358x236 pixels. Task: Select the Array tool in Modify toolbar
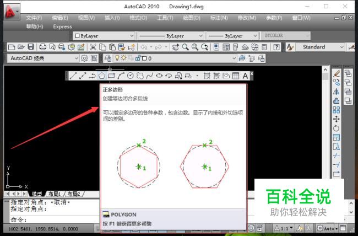pos(337,110)
